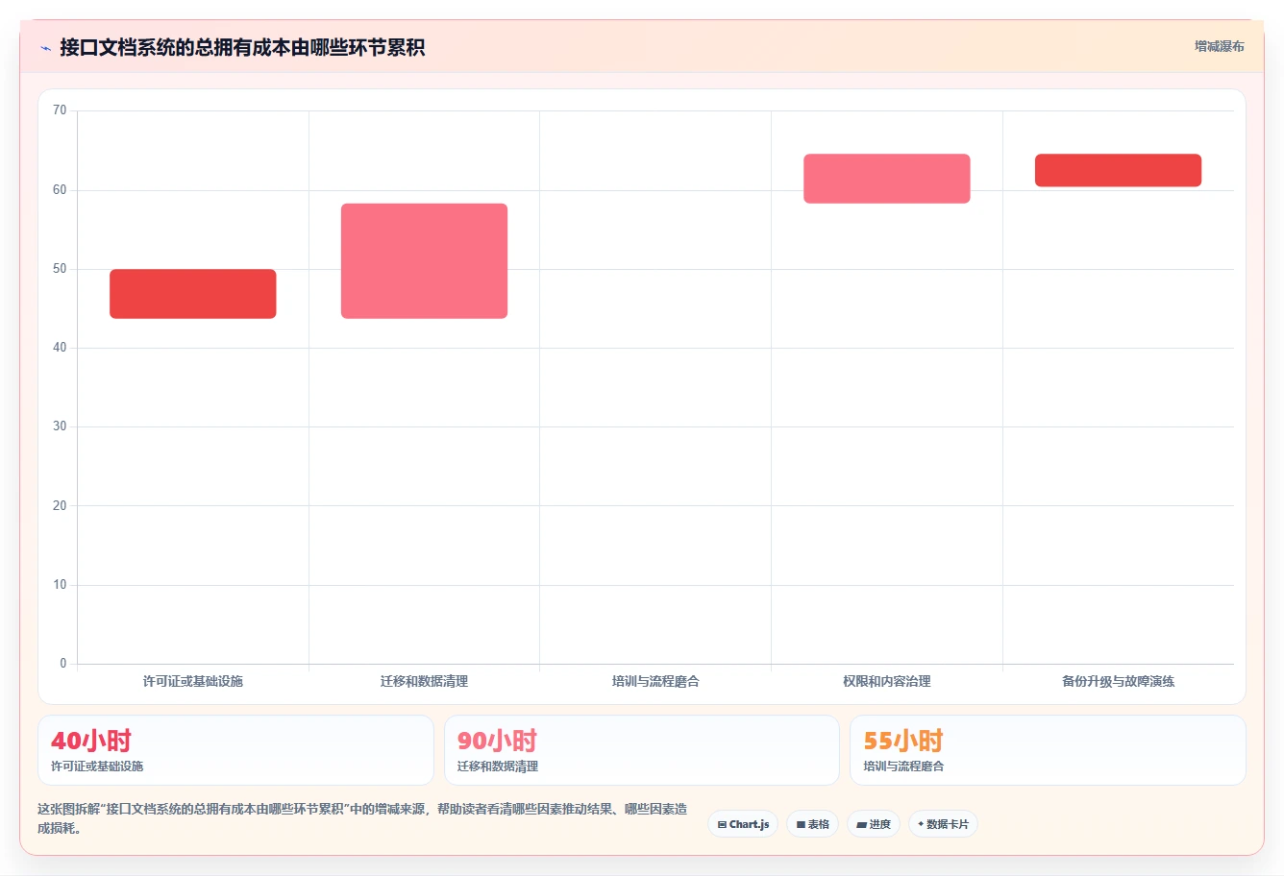1284x876 pixels.
Task: Click the y-axis value 30
Action: pos(60,426)
